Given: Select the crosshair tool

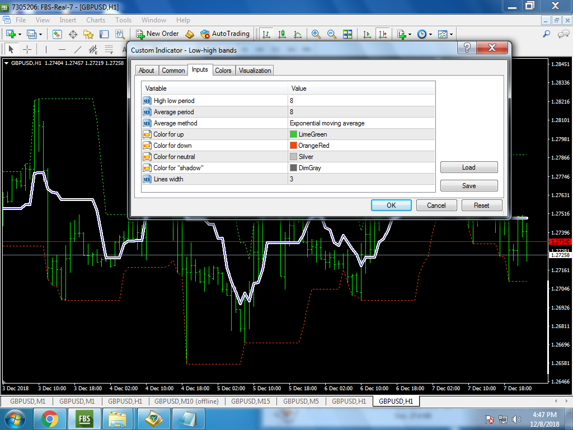Looking at the screenshot, I should click(27, 49).
